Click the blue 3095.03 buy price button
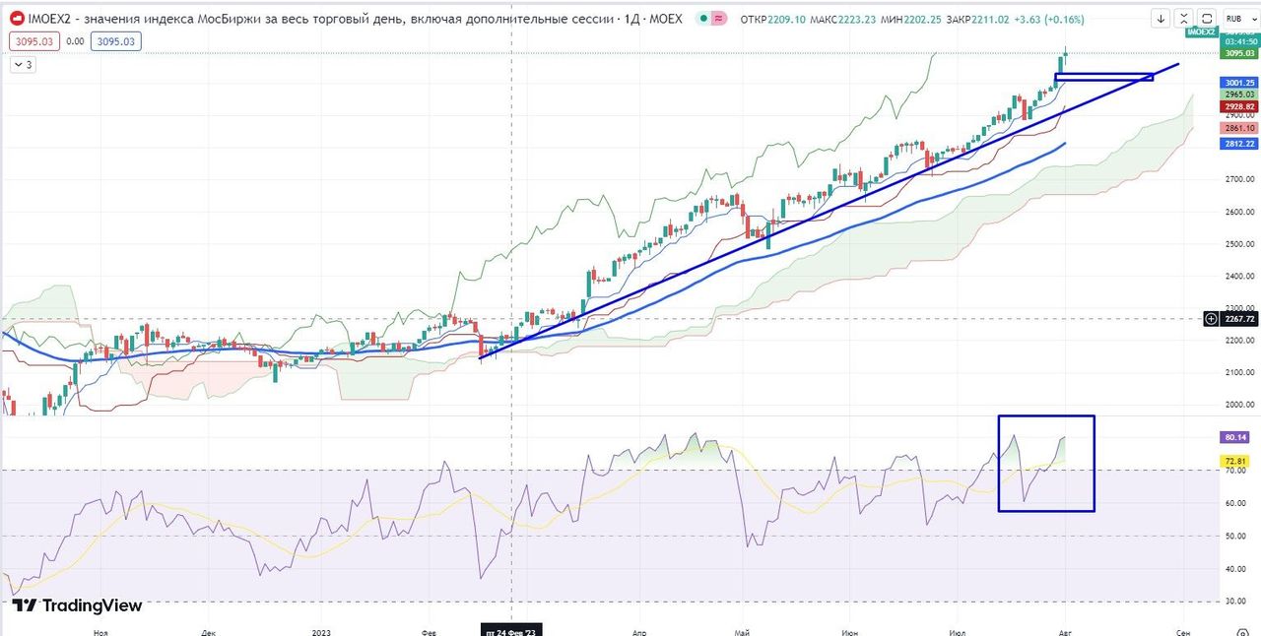Image resolution: width=1261 pixels, height=636 pixels. [x=115, y=40]
